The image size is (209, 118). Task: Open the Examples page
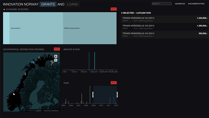pos(180,4)
